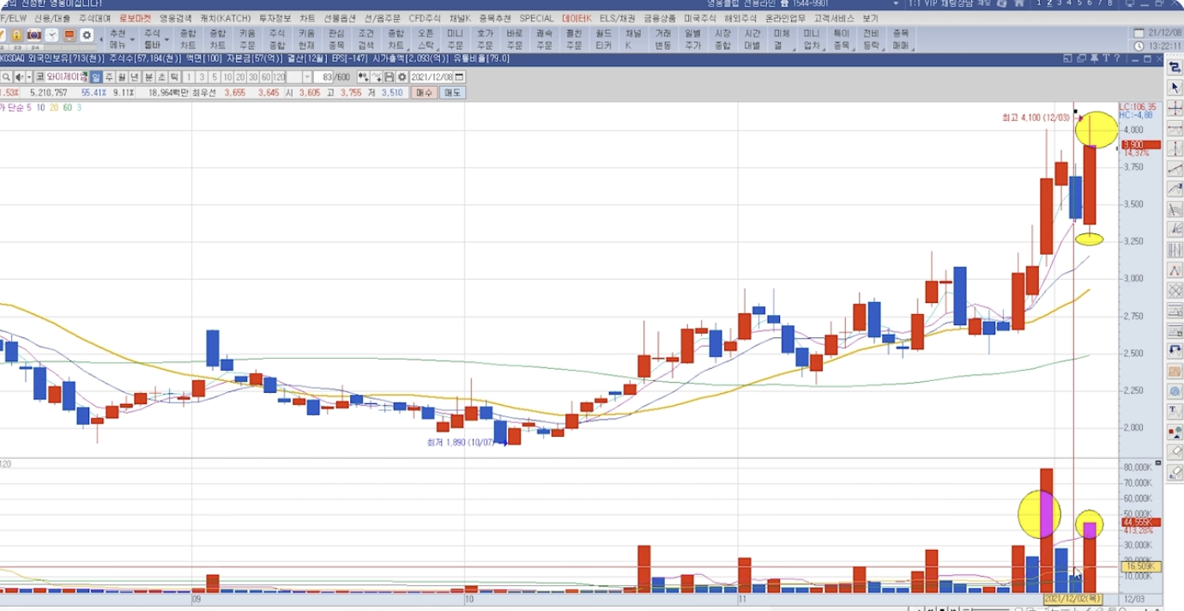This screenshot has height=611, width=1184.
Task: Switch chart to minute period 분
Action: 148,77
